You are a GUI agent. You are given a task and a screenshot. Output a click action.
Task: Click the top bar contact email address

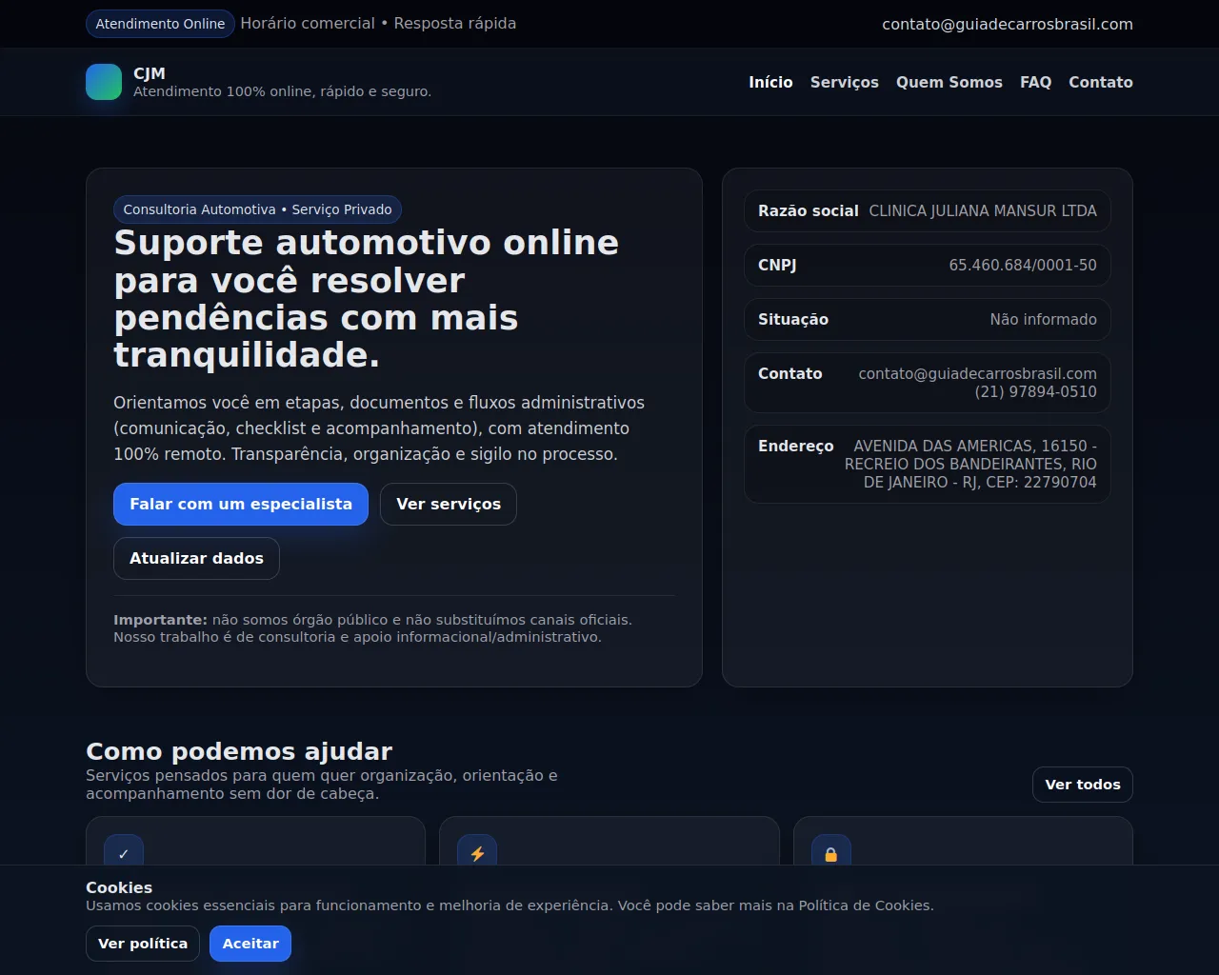pyautogui.click(x=1008, y=24)
